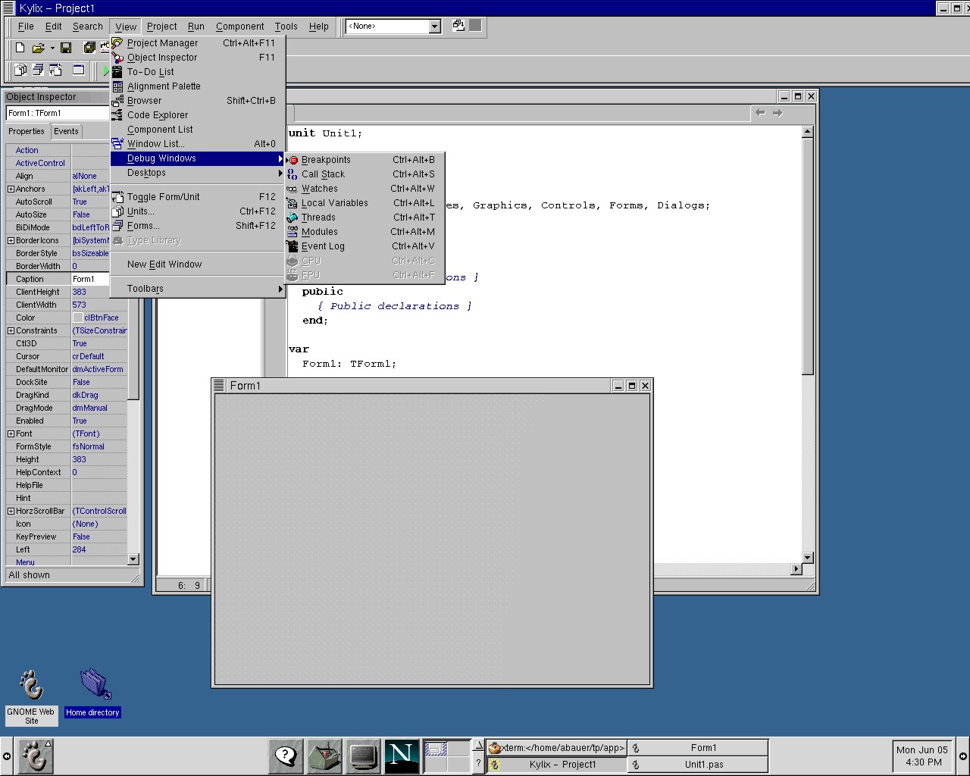Expand the HorzScrollBar property
The width and height of the screenshot is (970, 776).
click(x=11, y=512)
